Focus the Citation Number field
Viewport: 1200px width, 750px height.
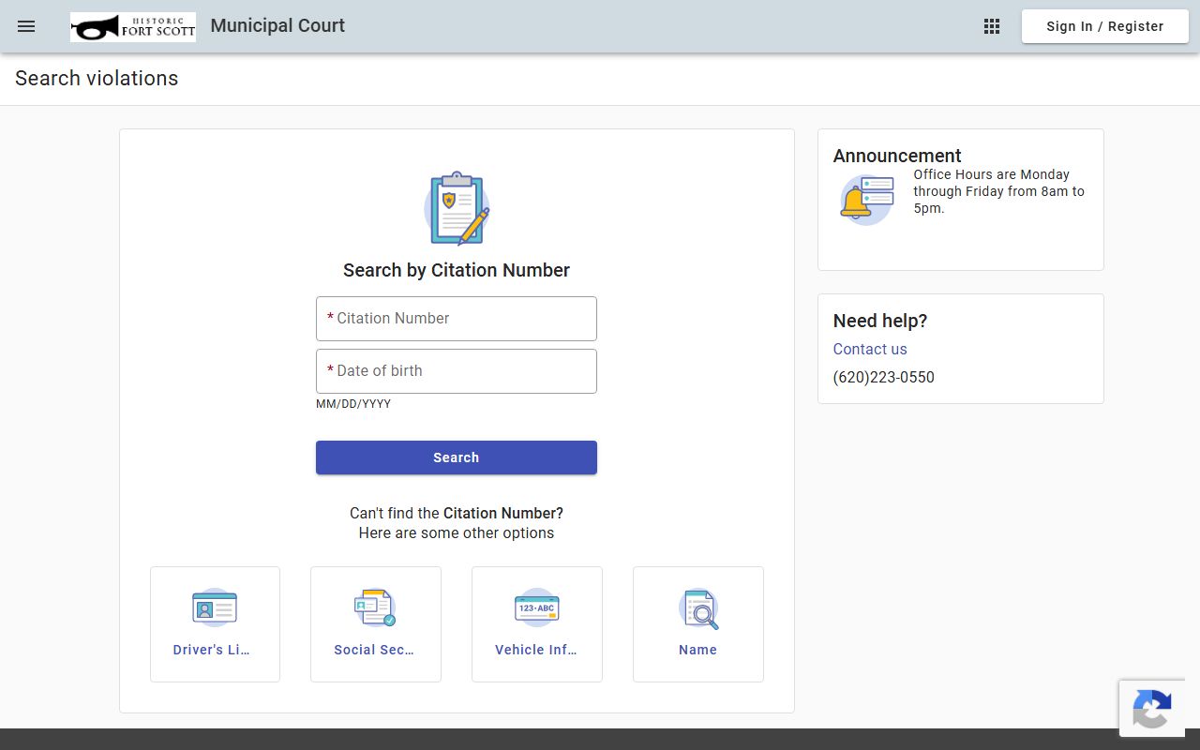click(x=457, y=319)
